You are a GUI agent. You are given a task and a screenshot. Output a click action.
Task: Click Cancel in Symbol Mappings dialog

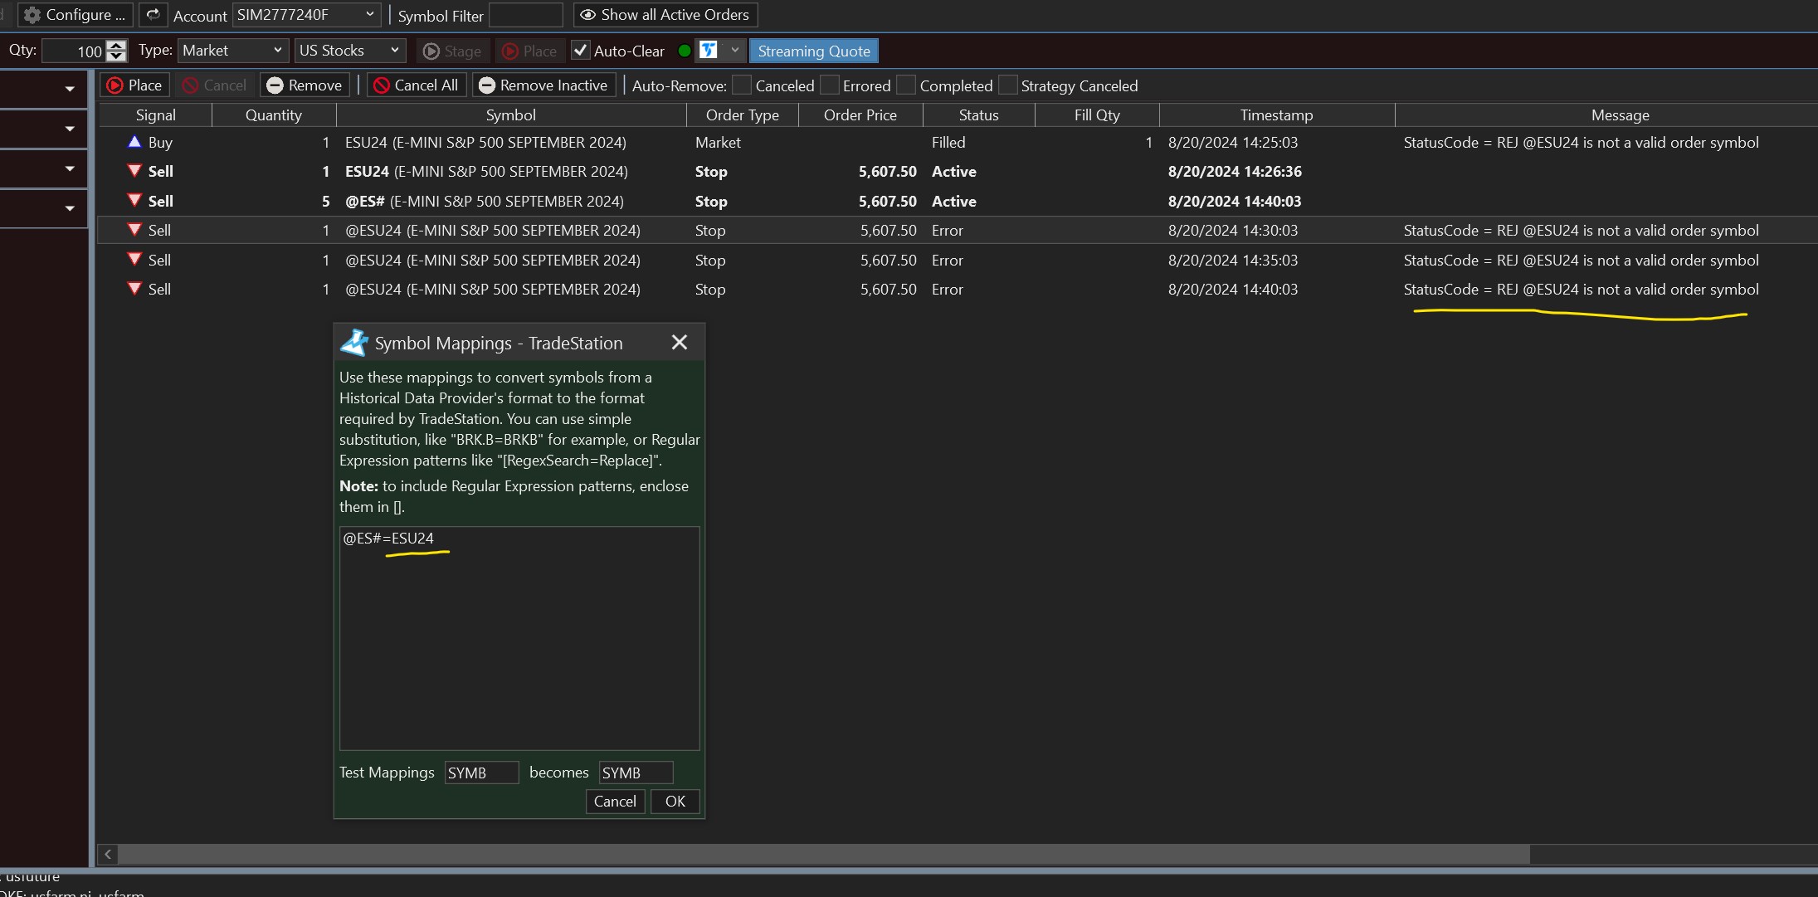pyautogui.click(x=615, y=802)
